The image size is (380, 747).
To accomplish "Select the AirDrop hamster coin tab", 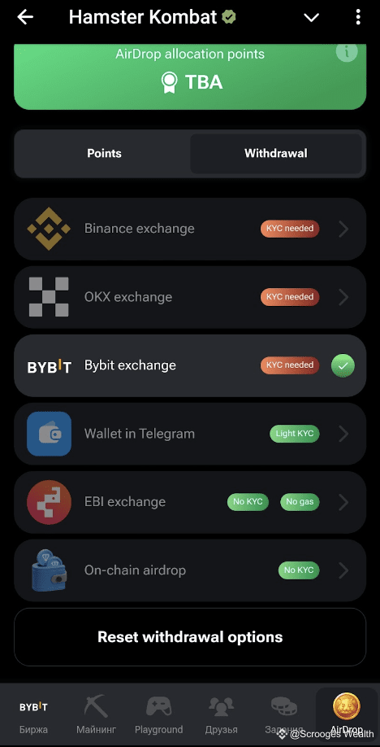I will tap(347, 714).
